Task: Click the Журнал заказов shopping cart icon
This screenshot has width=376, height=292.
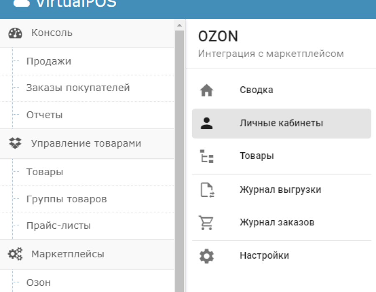Action: click(x=206, y=223)
